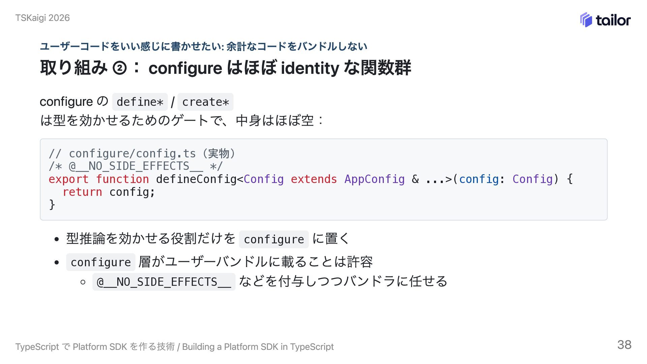Click the create* inline code chip

[206, 102]
